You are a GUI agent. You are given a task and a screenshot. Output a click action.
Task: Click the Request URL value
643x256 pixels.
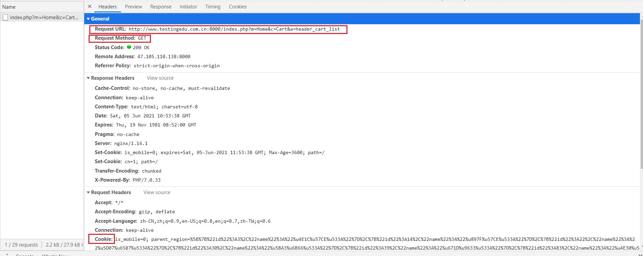point(234,29)
